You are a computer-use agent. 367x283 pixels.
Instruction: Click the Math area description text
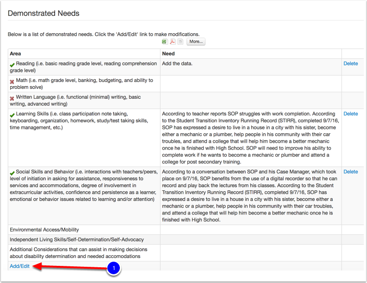coord(81,84)
